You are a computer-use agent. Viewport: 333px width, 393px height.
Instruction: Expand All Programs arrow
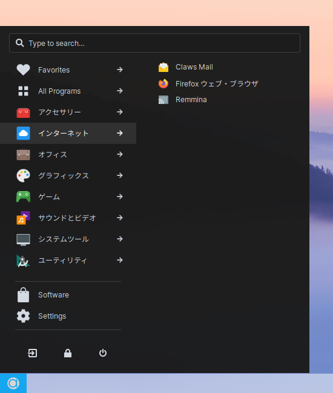pos(120,91)
